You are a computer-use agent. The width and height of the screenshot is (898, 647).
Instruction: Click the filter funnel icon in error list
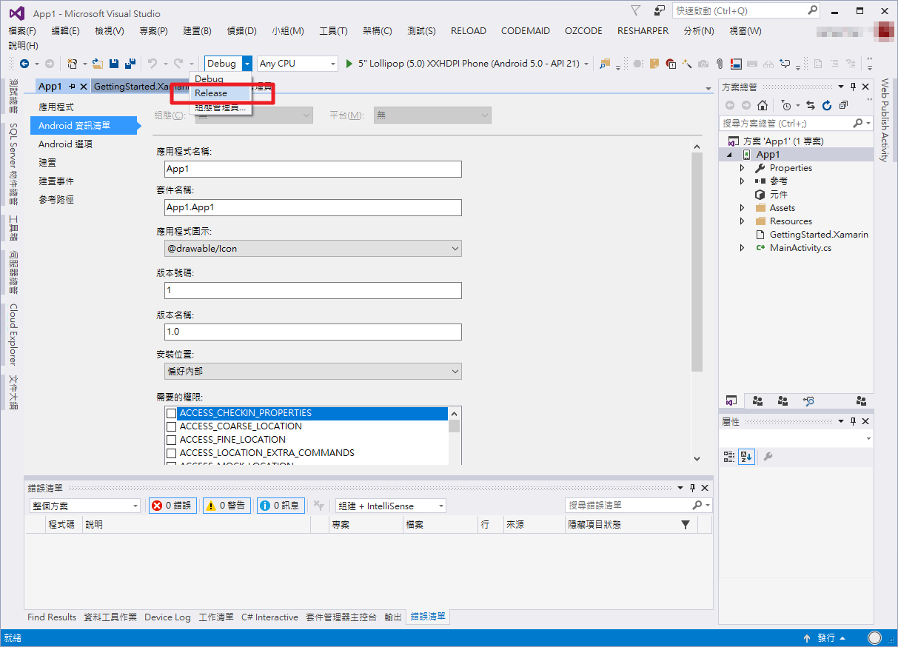pos(686,524)
